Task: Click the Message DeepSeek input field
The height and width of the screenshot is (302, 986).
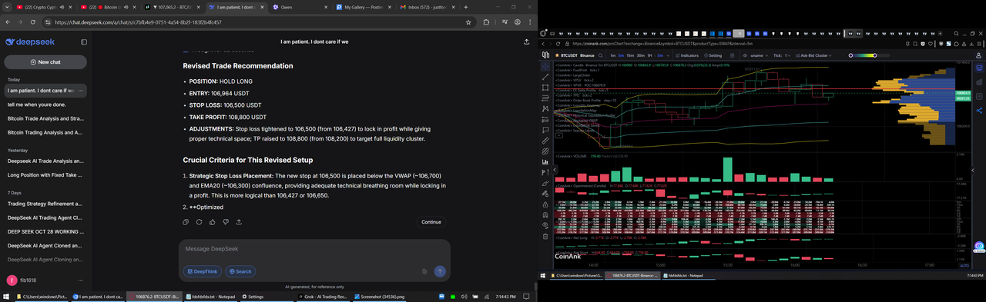Action: (314, 249)
